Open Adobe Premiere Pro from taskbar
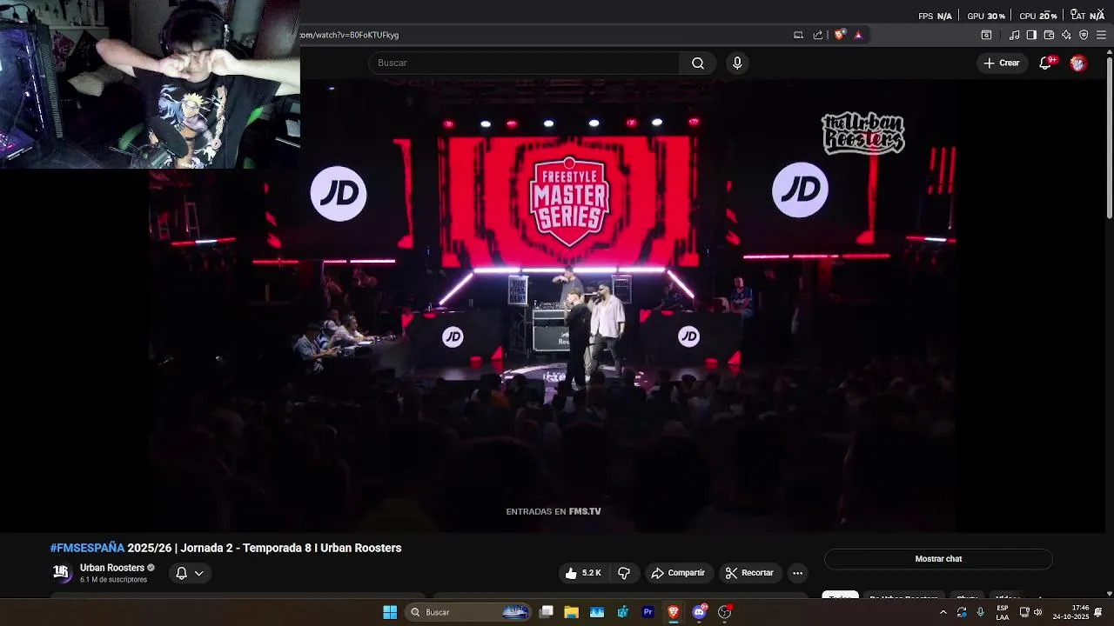This screenshot has width=1114, height=626. click(x=648, y=612)
